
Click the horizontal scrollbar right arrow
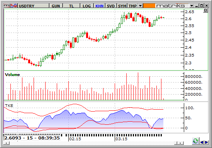click(181, 143)
